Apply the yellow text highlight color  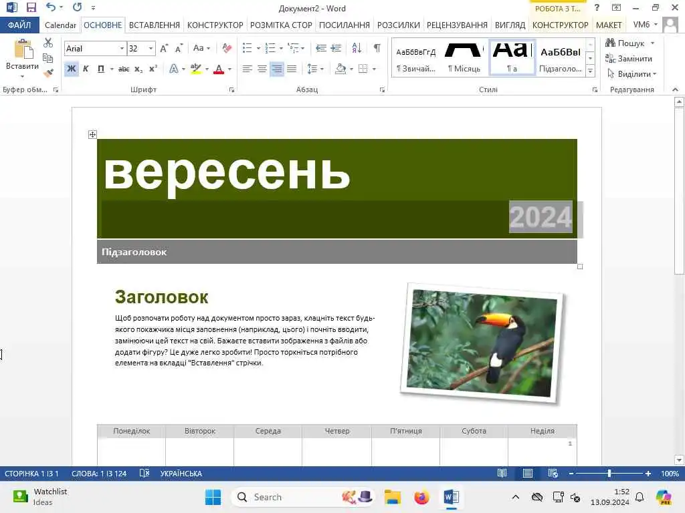coord(196,69)
